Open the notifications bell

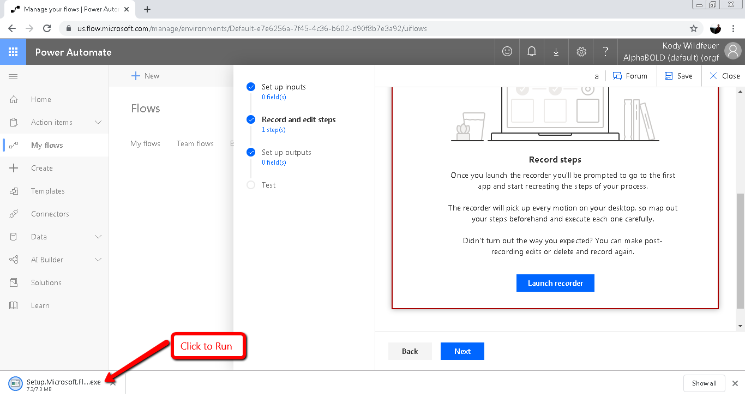pyautogui.click(x=532, y=52)
